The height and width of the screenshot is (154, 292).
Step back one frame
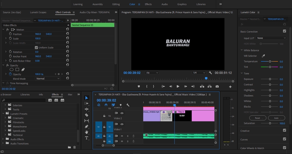(170, 86)
